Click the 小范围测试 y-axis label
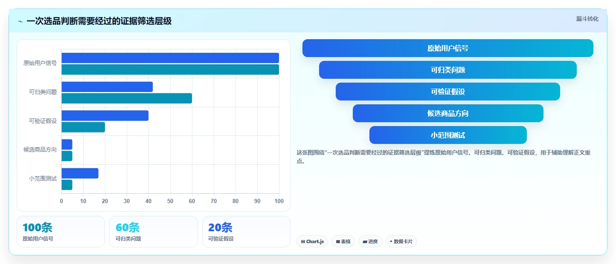 pos(43,178)
